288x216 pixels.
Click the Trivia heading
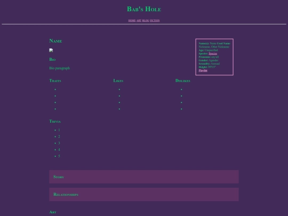click(x=55, y=121)
